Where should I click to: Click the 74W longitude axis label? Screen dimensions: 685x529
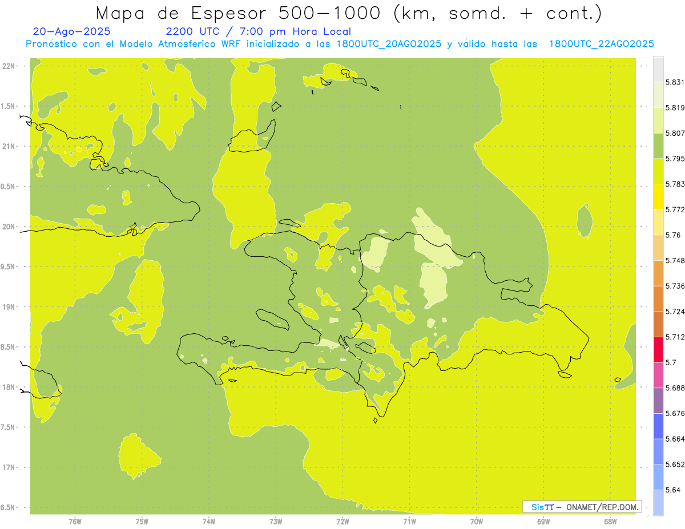[209, 522]
